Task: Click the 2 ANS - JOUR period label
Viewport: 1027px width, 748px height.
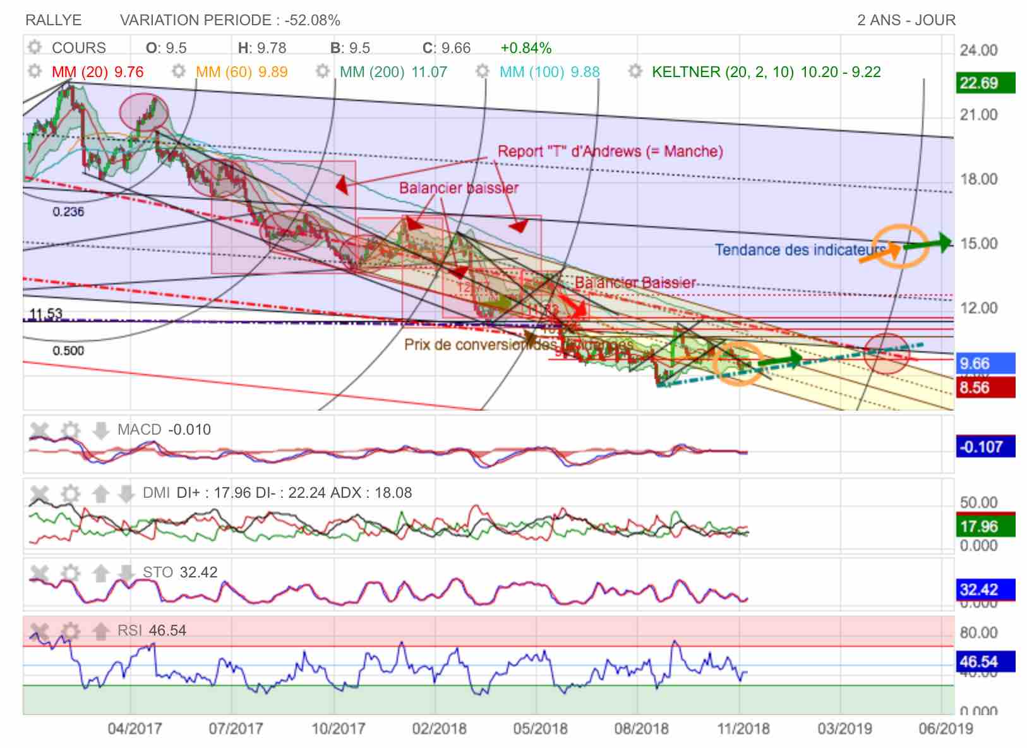Action: [x=906, y=20]
